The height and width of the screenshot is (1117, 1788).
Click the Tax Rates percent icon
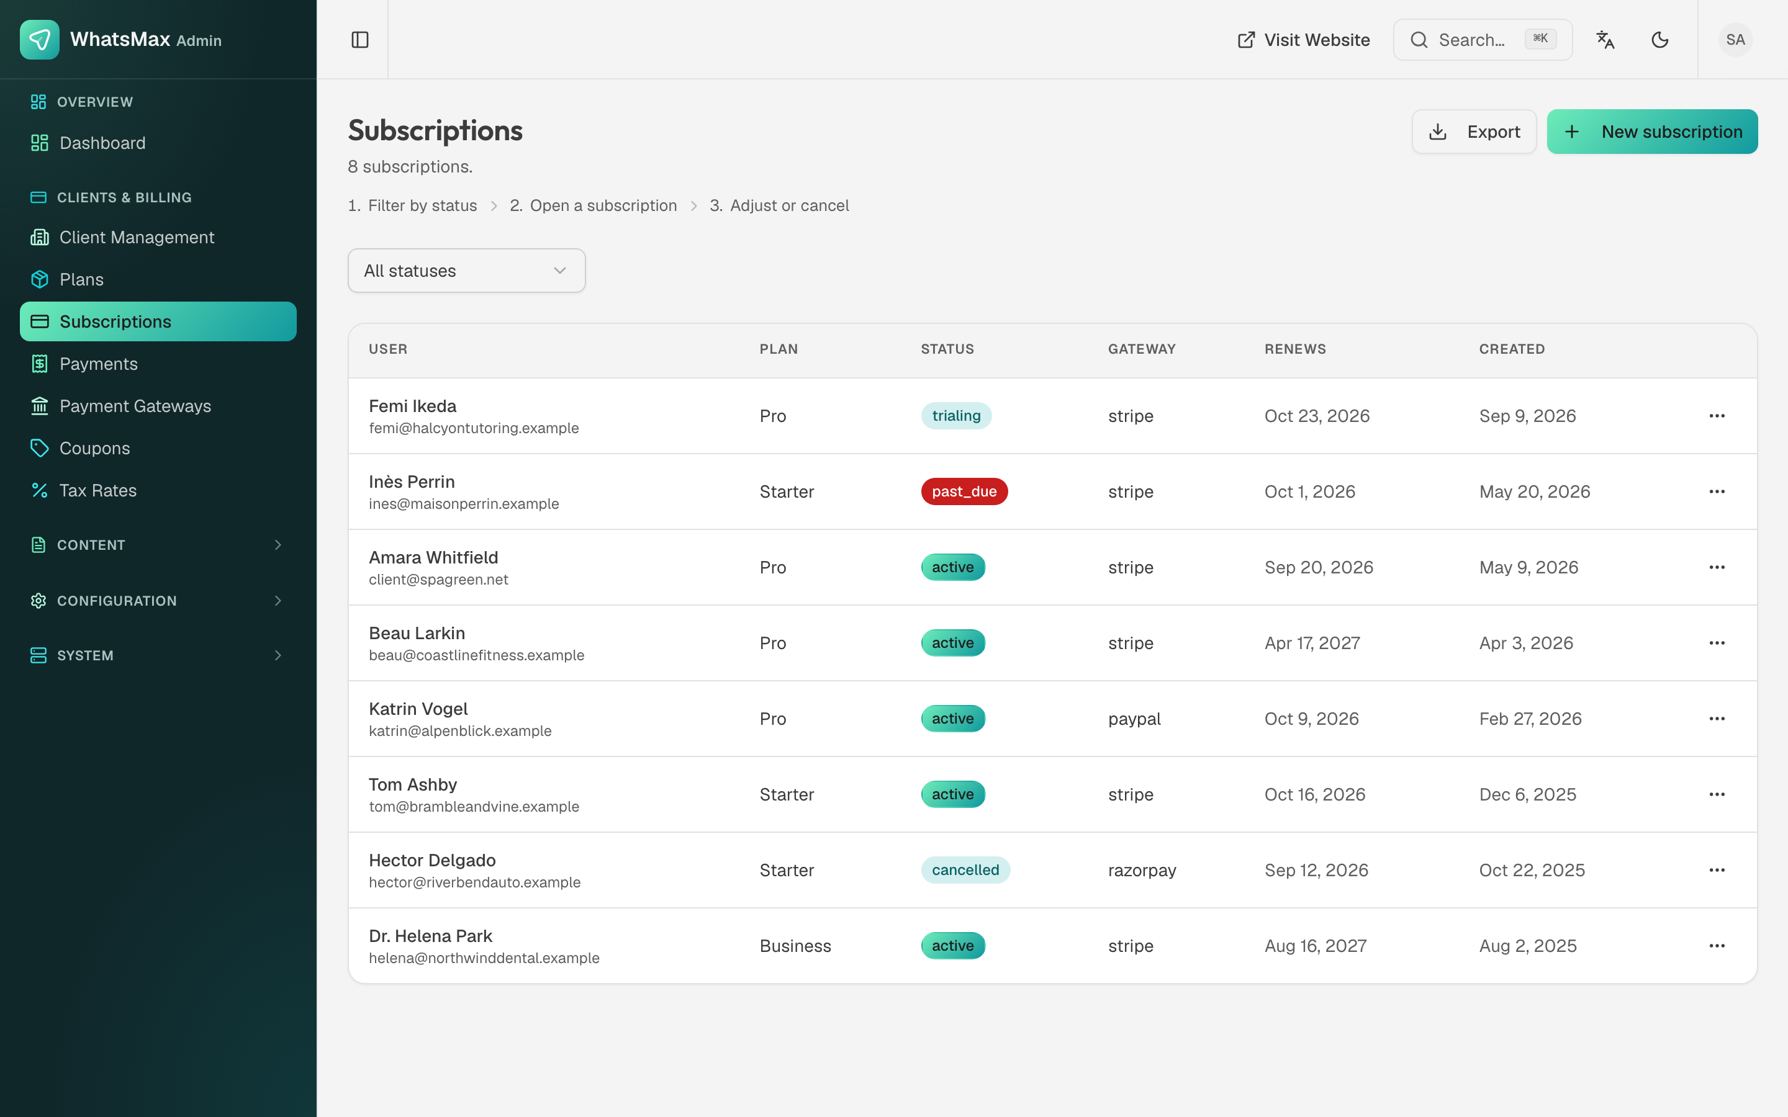point(39,490)
